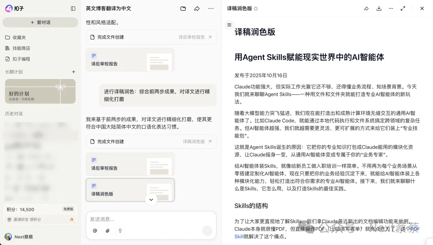Screen dimensions: 433x245
Task: Open the conversation files folder icon
Action: 183,8
